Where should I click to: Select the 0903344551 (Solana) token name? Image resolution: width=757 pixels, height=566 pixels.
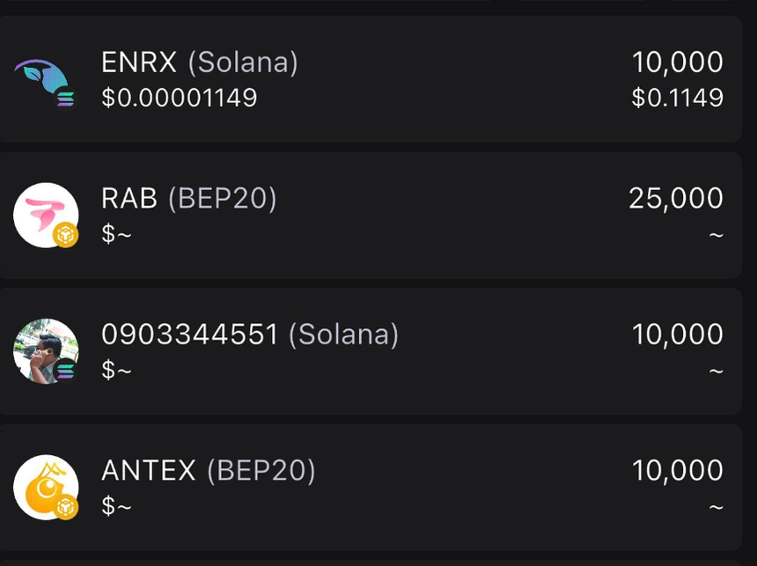click(x=250, y=334)
